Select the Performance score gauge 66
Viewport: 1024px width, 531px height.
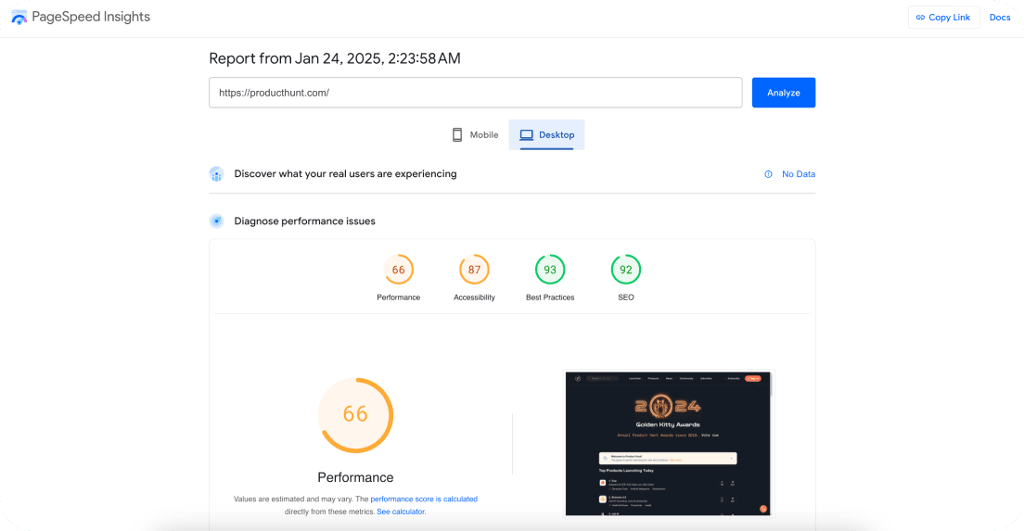point(398,270)
